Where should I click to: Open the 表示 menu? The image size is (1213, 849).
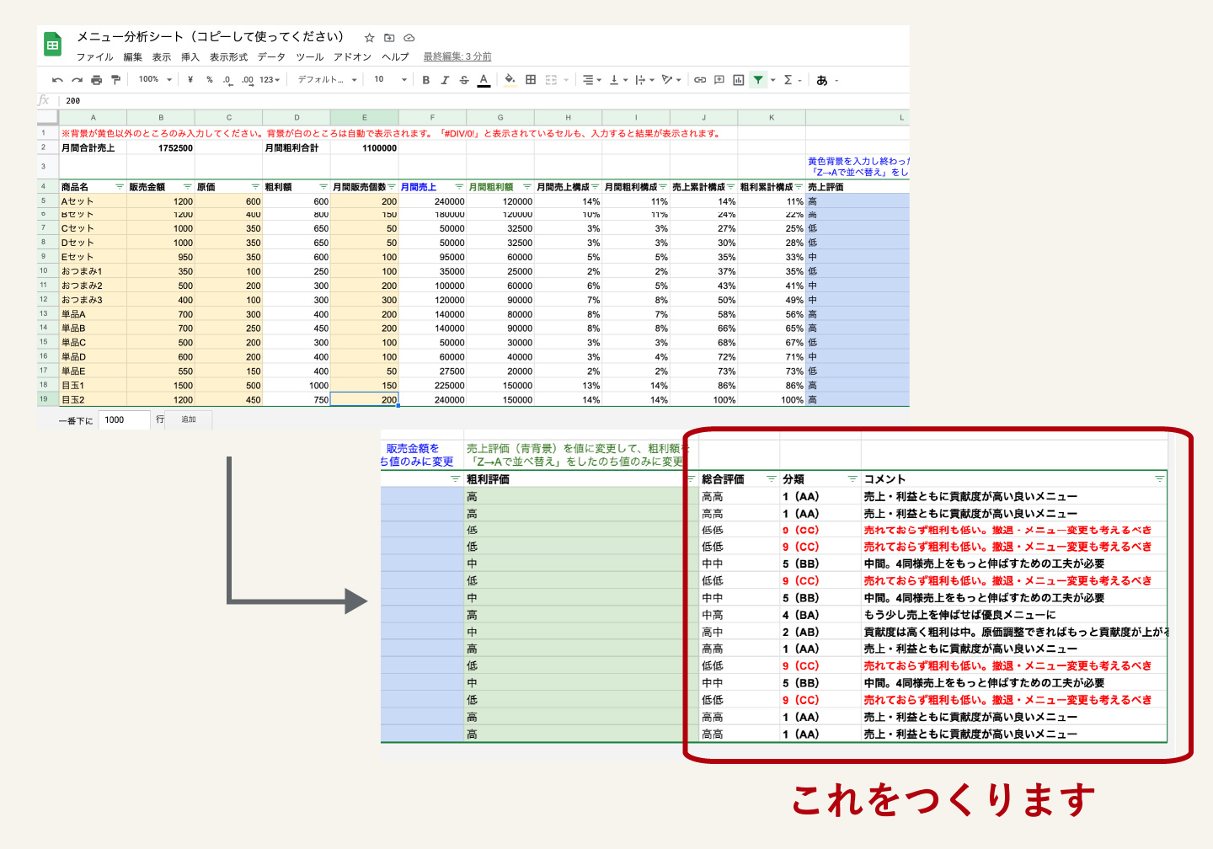(x=162, y=57)
